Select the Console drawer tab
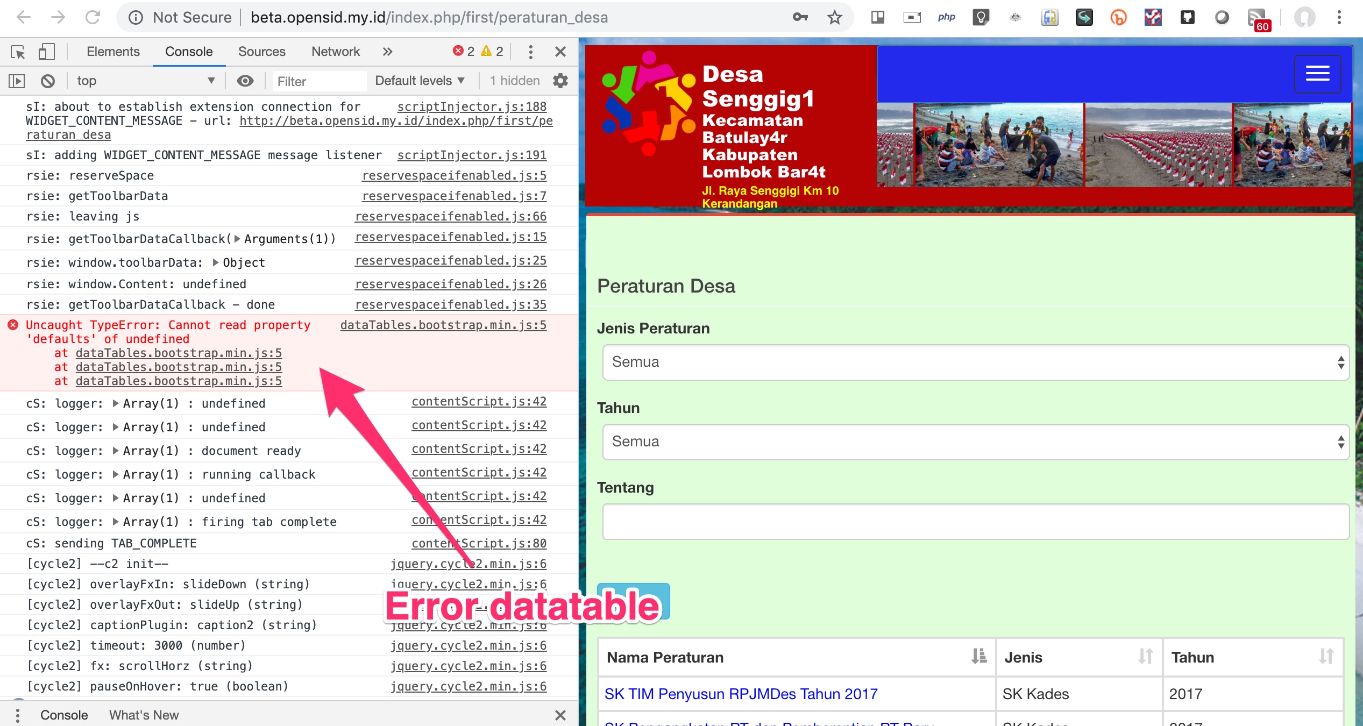 point(64,715)
